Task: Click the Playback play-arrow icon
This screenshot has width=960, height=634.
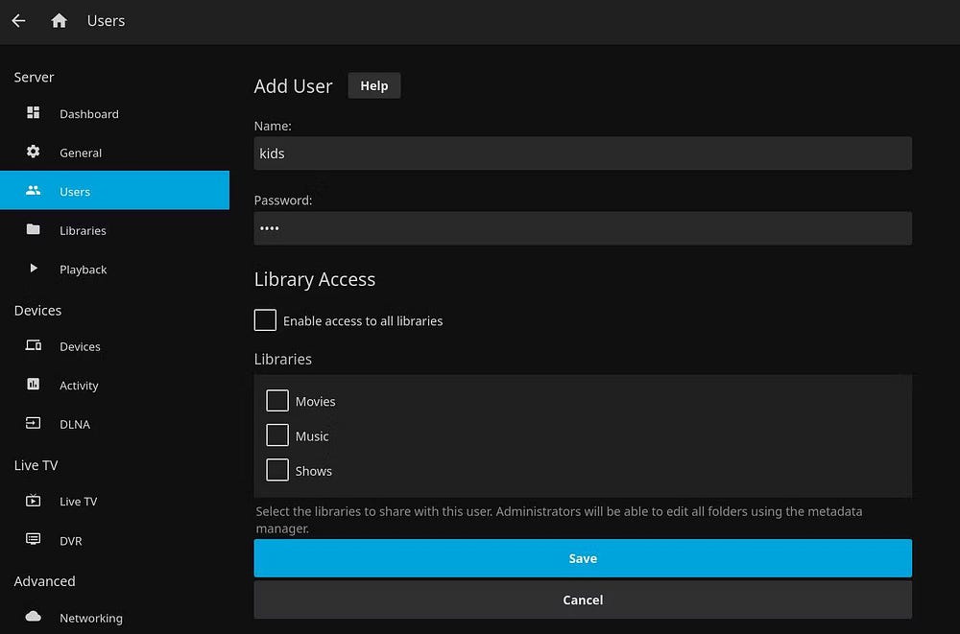Action: tap(34, 270)
